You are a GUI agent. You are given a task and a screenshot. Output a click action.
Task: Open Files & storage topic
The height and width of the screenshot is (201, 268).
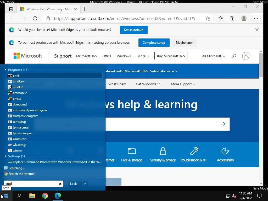point(132,155)
